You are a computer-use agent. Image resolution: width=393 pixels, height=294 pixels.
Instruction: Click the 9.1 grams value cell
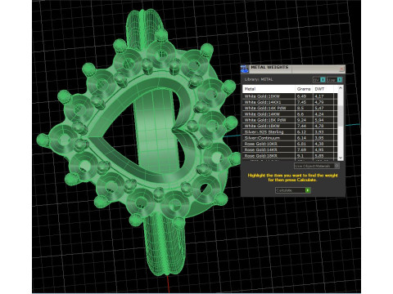pos(304,156)
